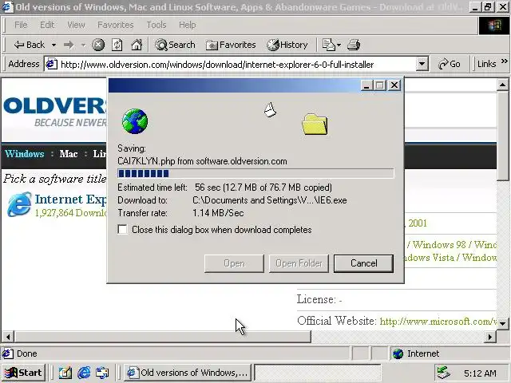Click the Mail toolbar icon
Image resolution: width=511 pixels, height=383 pixels.
(328, 45)
